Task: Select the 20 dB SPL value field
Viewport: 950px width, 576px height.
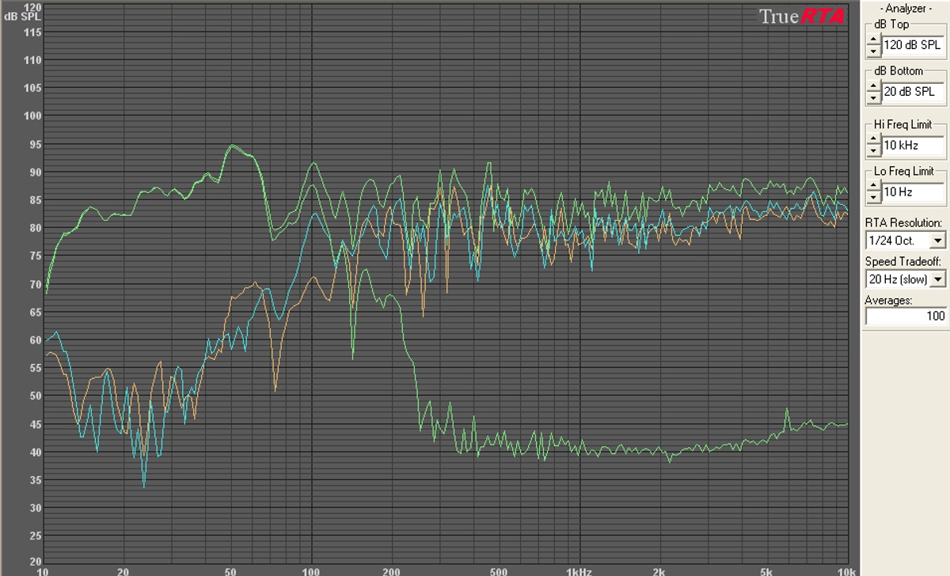Action: (x=911, y=92)
